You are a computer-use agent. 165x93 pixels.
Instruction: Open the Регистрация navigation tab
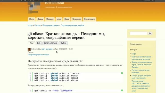coord(89,19)
